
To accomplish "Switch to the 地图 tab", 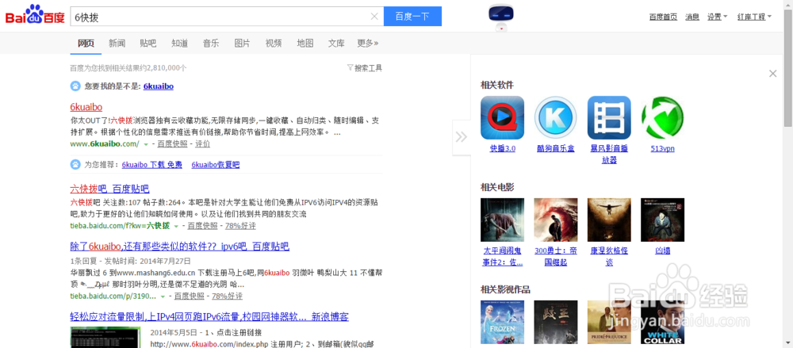I will 305,43.
